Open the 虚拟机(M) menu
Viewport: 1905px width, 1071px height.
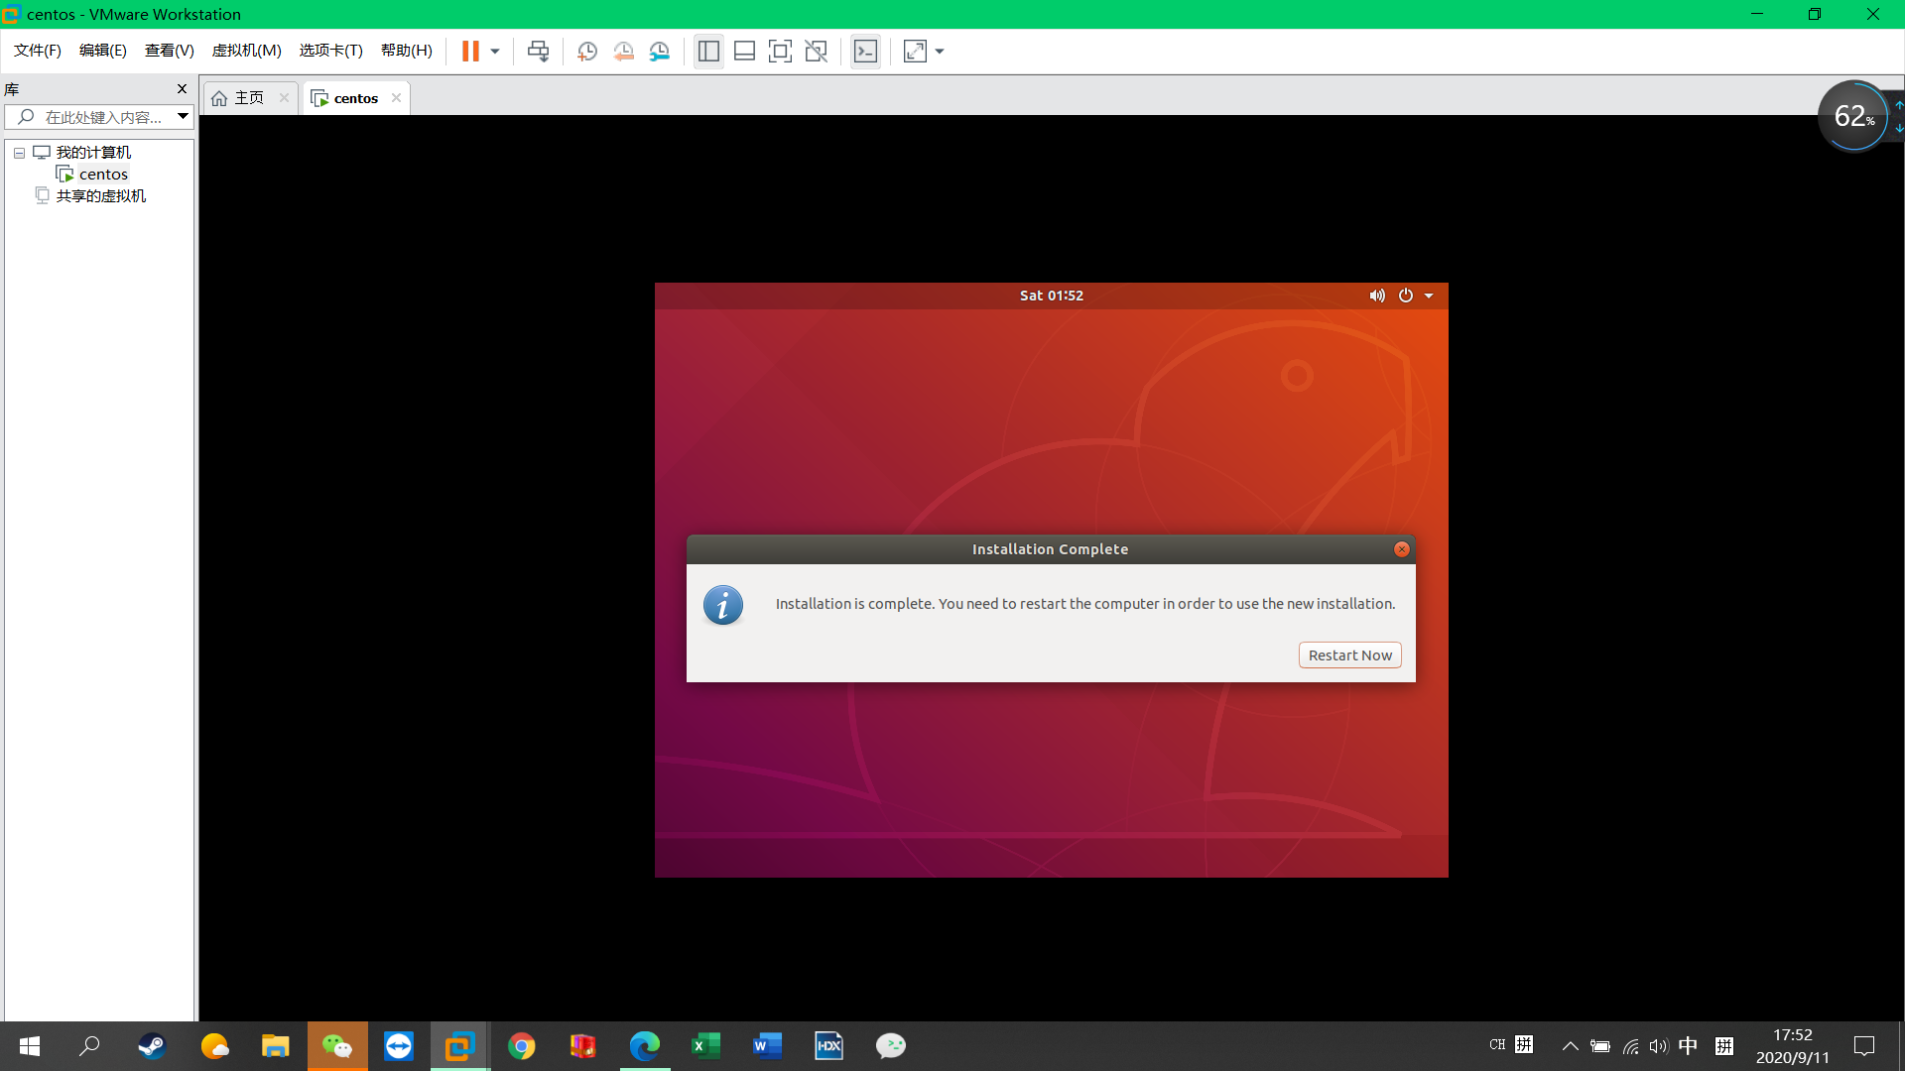coord(247,51)
